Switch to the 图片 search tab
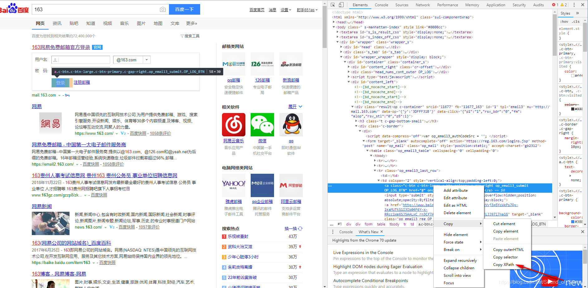This screenshot has height=288, width=588. coord(141,23)
